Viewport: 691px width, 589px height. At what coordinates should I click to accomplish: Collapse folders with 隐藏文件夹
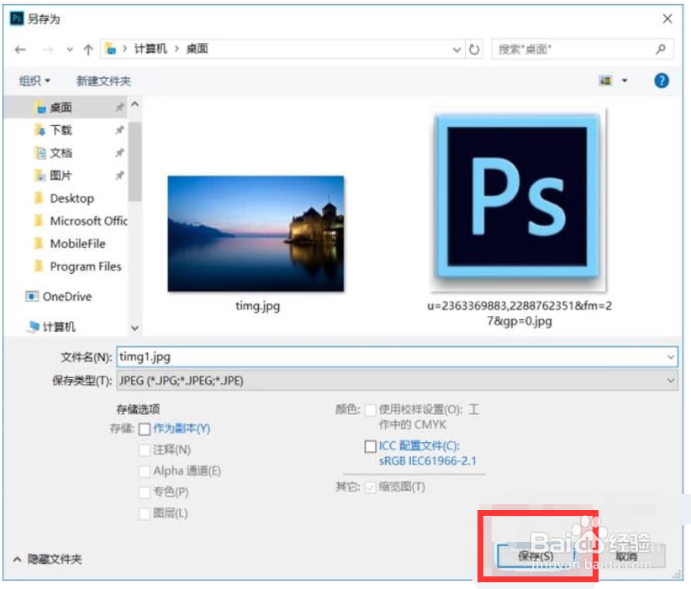[48, 559]
